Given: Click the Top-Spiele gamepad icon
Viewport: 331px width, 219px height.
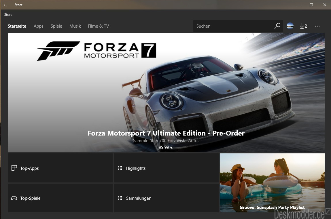Looking at the screenshot, I should tap(14, 198).
